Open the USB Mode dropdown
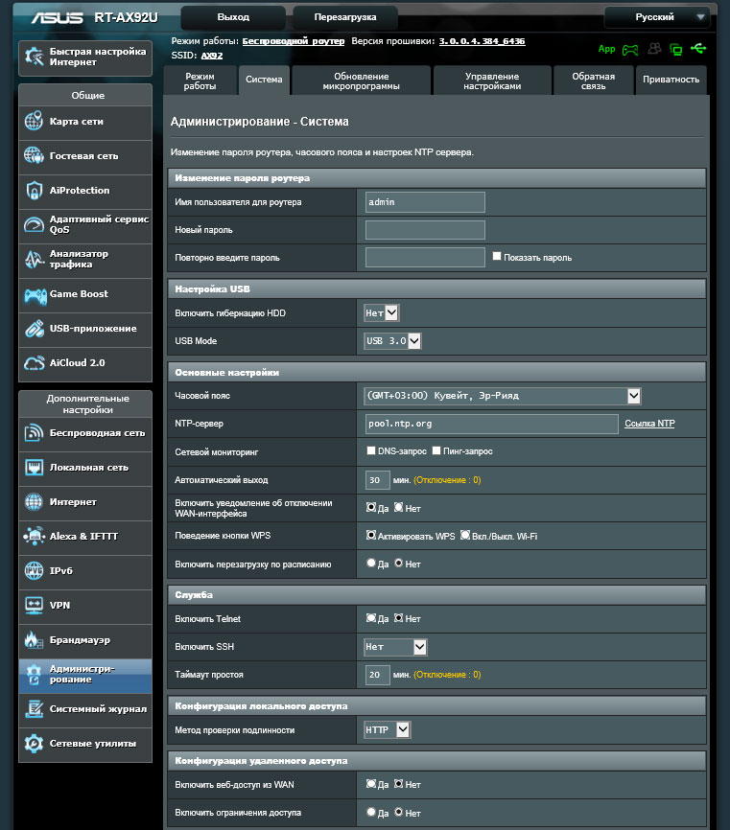The height and width of the screenshot is (830, 730). (x=392, y=341)
